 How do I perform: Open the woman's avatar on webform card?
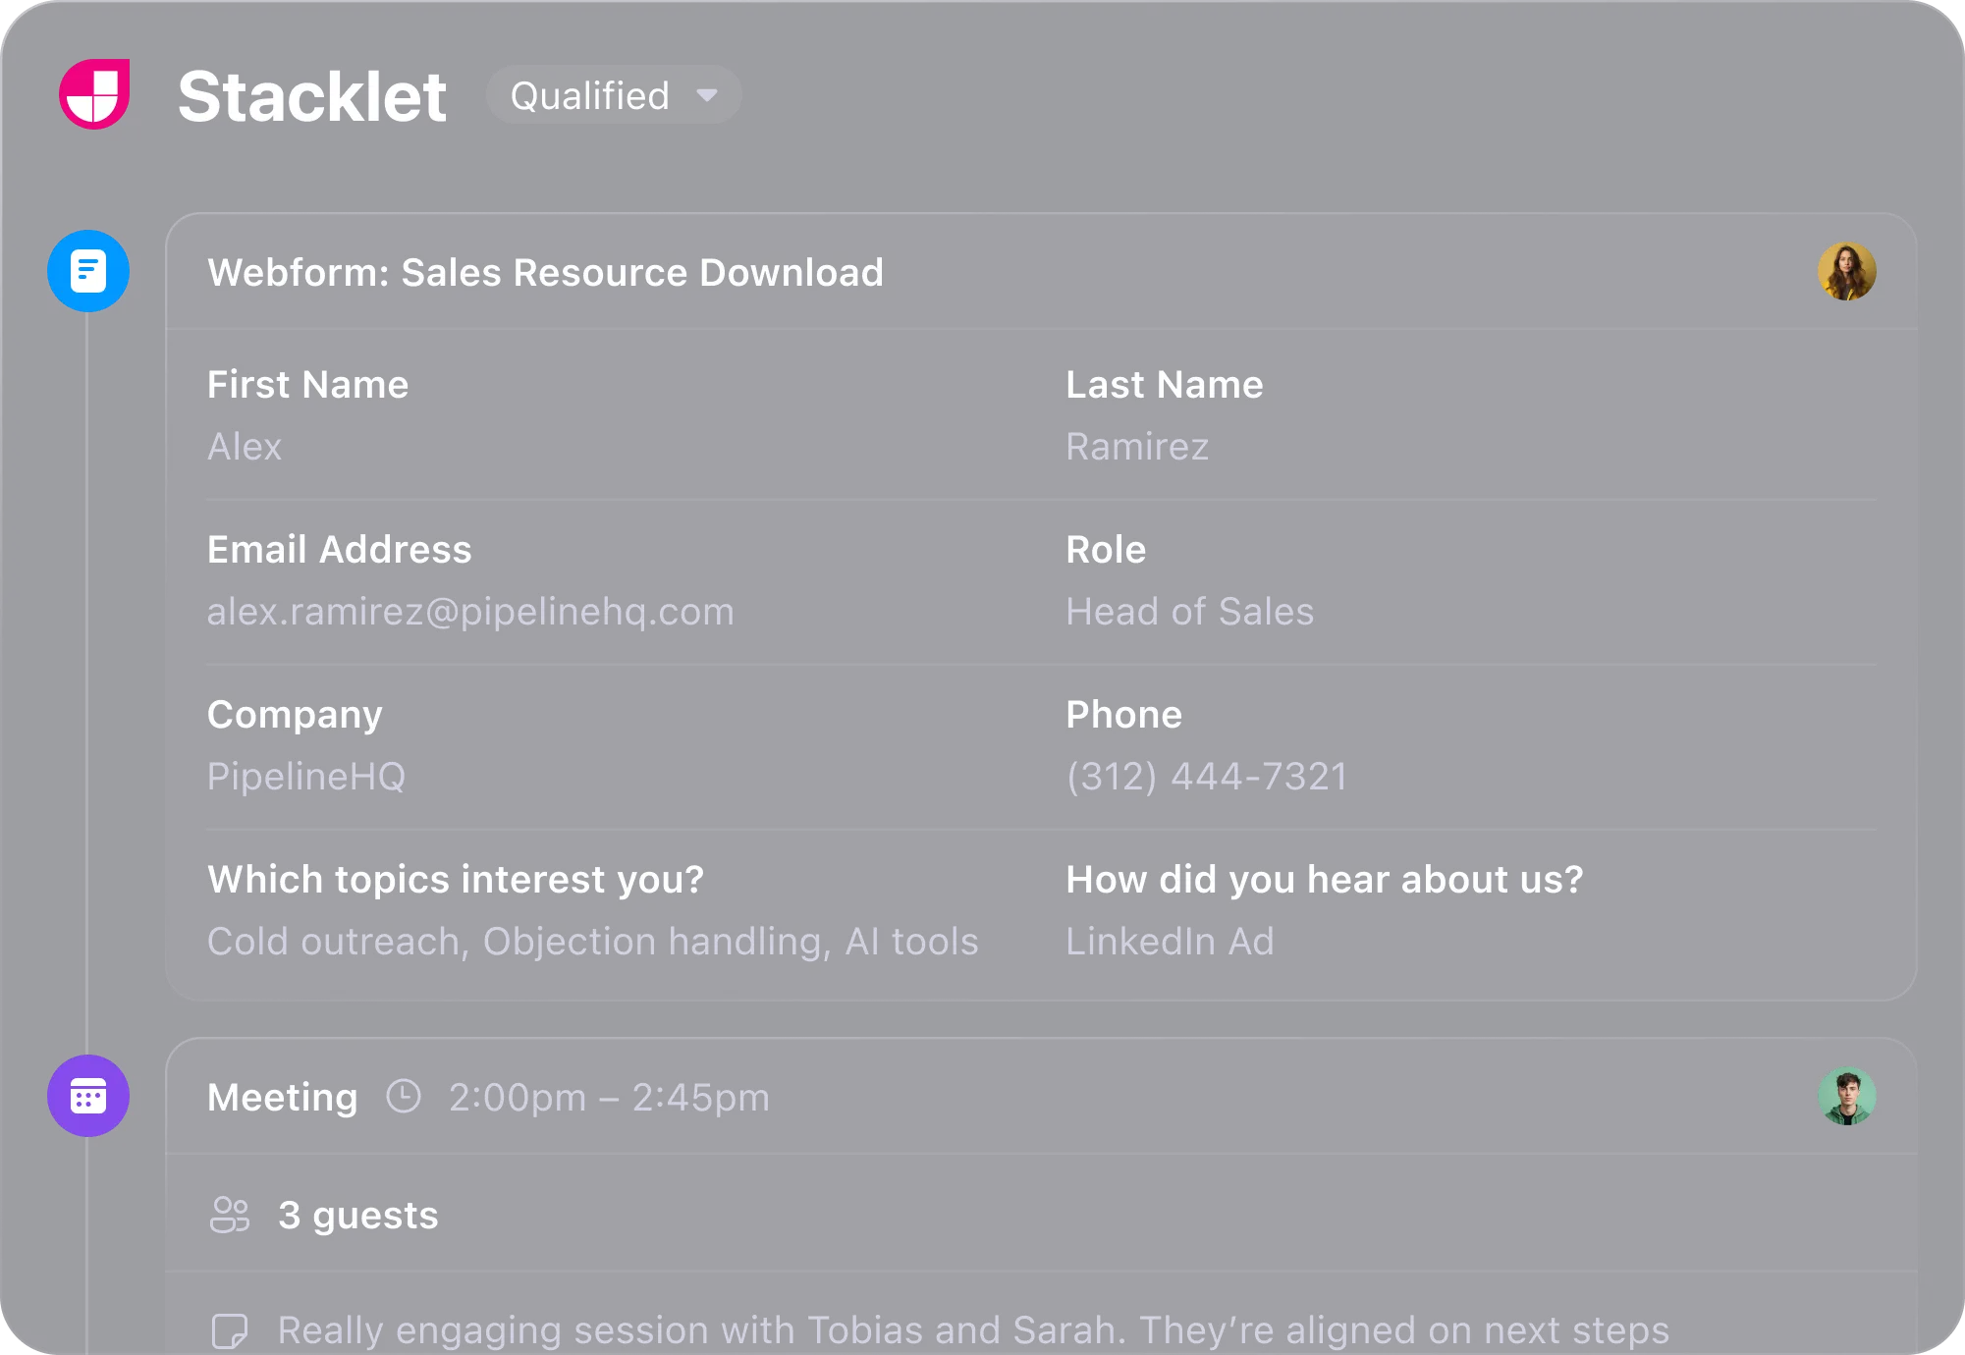[1846, 271]
